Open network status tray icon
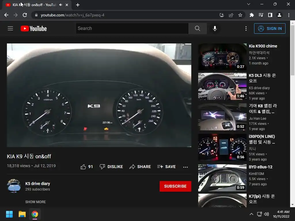The image size is (295, 221). tap(260, 214)
